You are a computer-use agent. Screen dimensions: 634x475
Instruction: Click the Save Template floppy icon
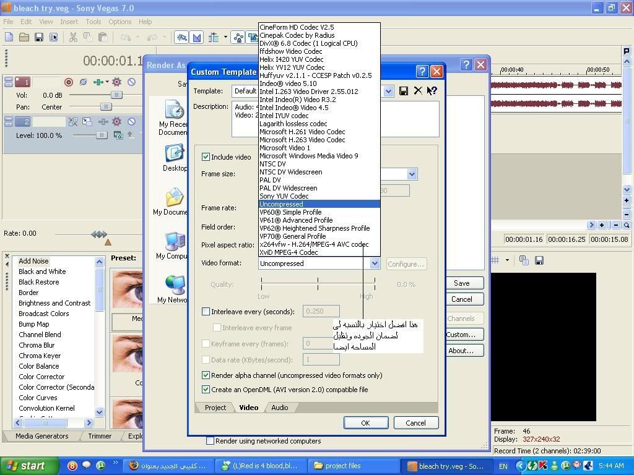404,91
